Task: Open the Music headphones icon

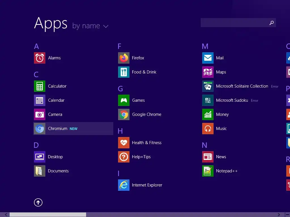Action: (208, 129)
